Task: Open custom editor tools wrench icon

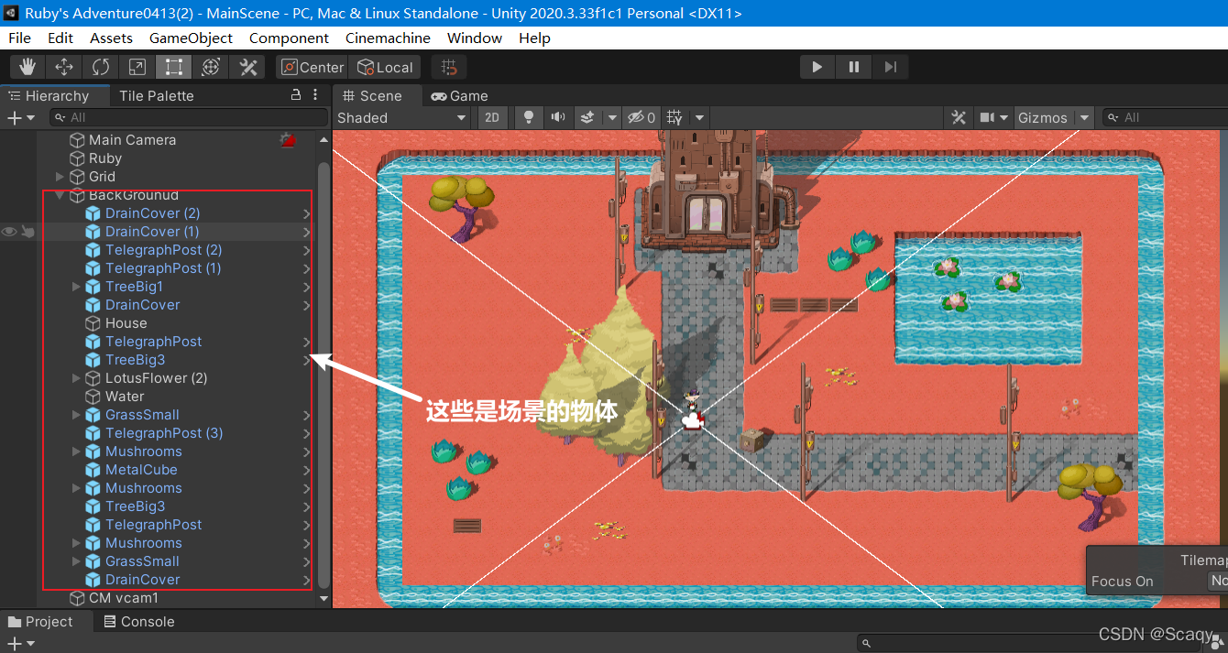Action: [247, 67]
